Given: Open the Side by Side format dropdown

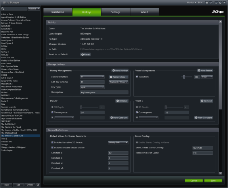Looking at the screenshot, I should point(118,142).
